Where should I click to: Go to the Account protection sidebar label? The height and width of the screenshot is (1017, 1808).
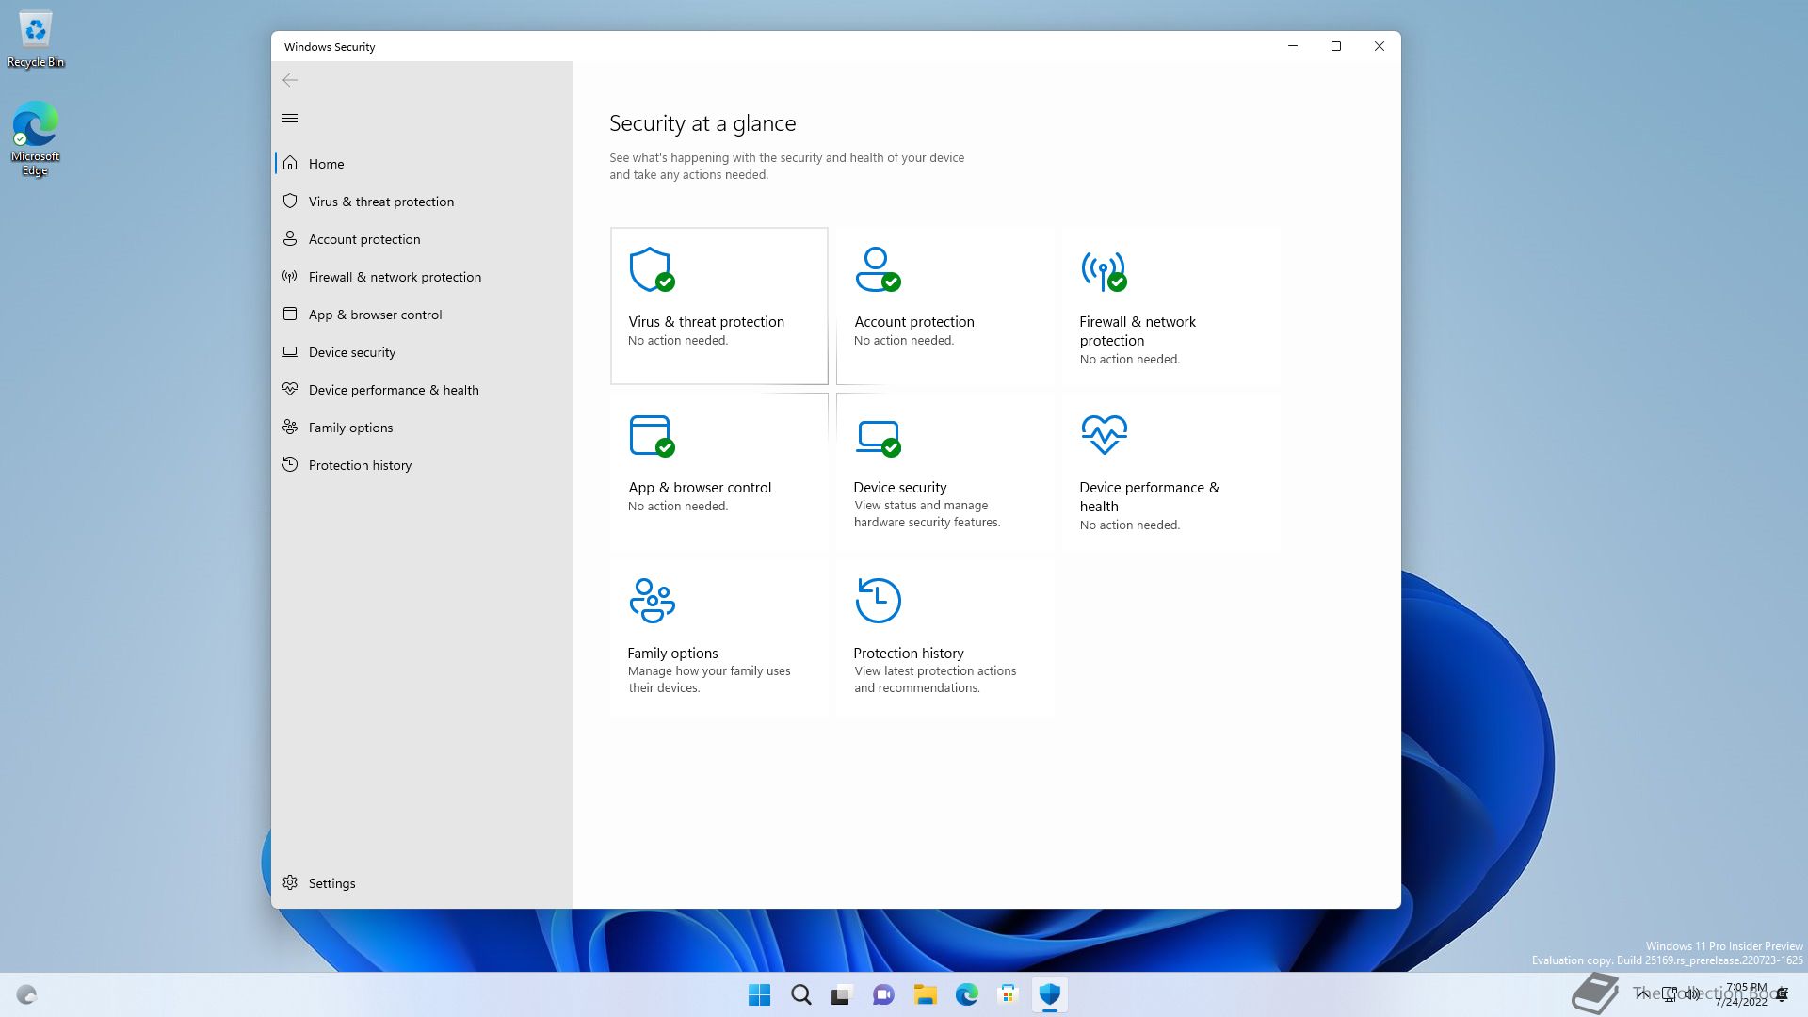click(364, 239)
